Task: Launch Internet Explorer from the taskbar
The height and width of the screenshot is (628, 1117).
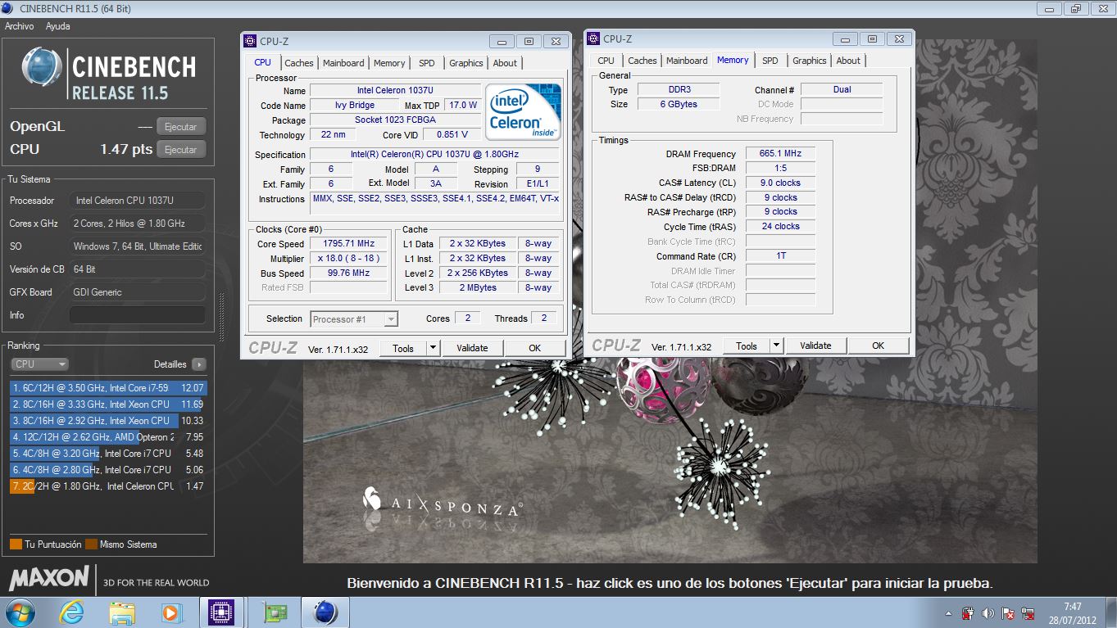Action: [x=72, y=612]
